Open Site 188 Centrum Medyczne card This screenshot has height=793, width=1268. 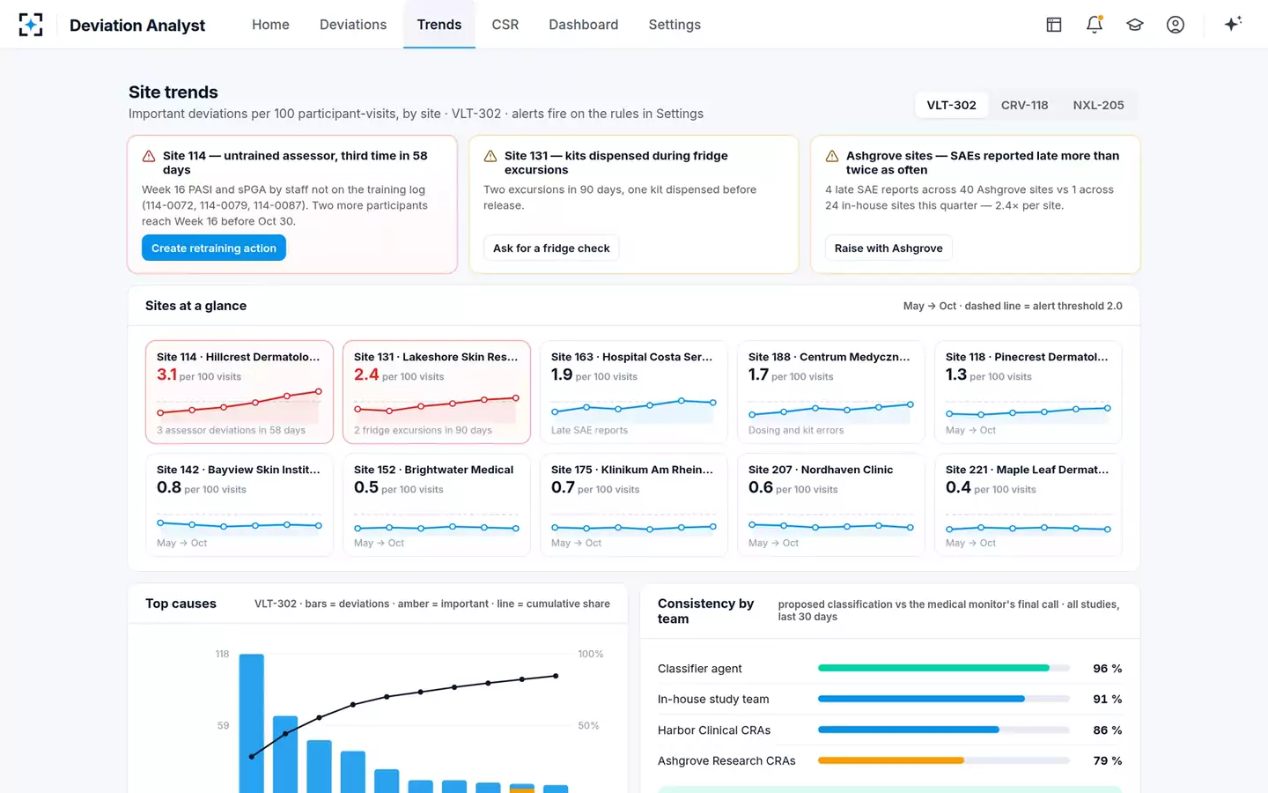pos(831,392)
